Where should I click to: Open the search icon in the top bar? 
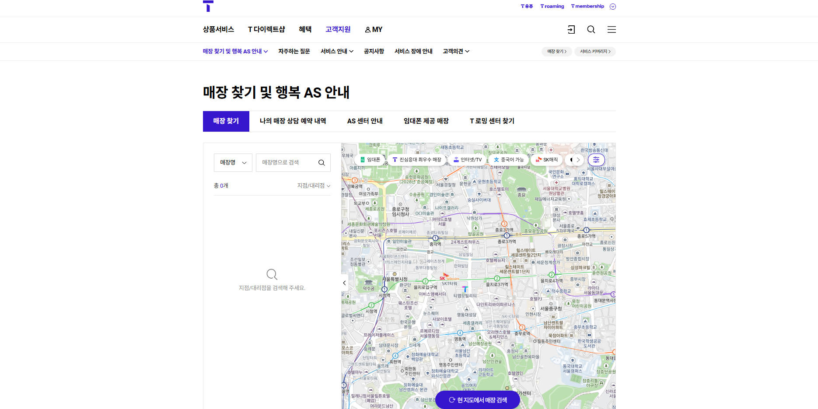coord(591,29)
